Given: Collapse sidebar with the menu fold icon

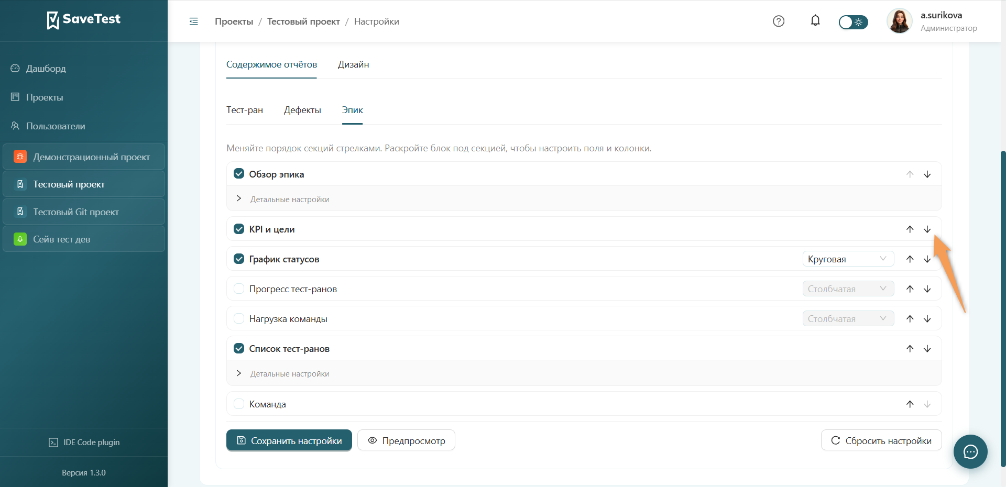Looking at the screenshot, I should [194, 21].
